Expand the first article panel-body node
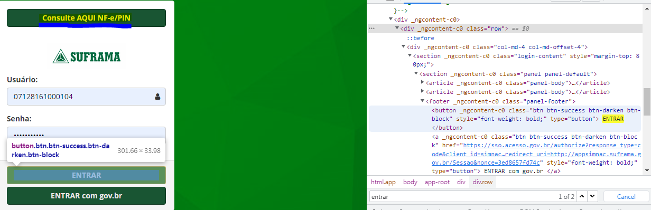651x210 pixels. tap(422, 83)
